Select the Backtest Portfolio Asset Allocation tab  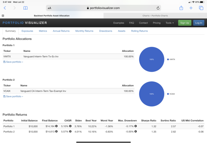tap(52, 16)
